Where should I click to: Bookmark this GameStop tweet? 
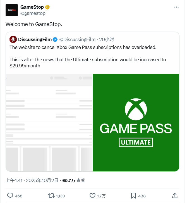click(133, 195)
